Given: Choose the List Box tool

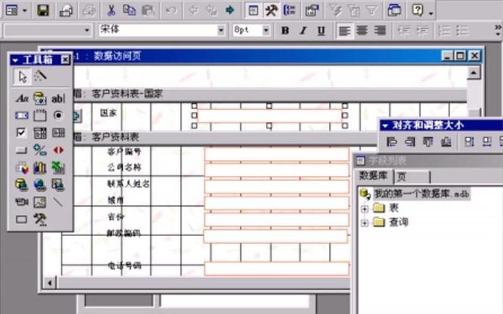Looking at the screenshot, I should coord(58,133).
